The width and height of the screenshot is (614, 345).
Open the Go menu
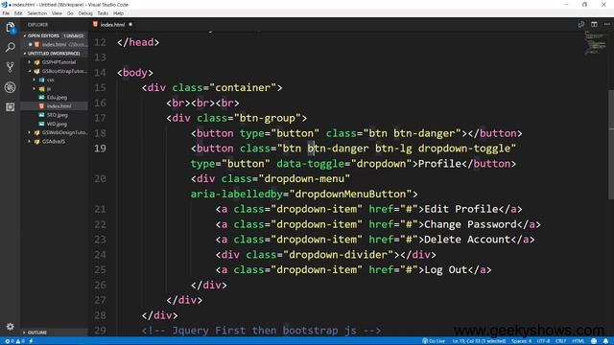[70, 13]
